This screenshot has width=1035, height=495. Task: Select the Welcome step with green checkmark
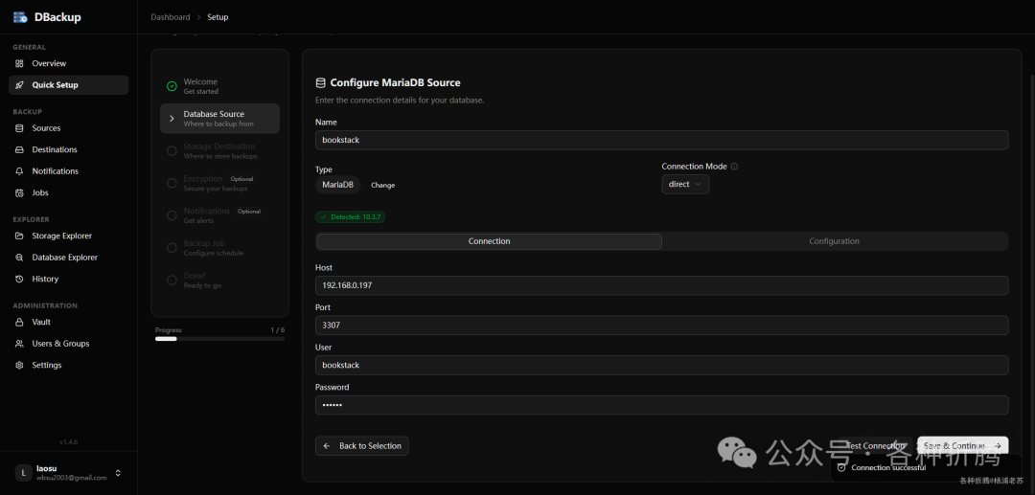172,86
